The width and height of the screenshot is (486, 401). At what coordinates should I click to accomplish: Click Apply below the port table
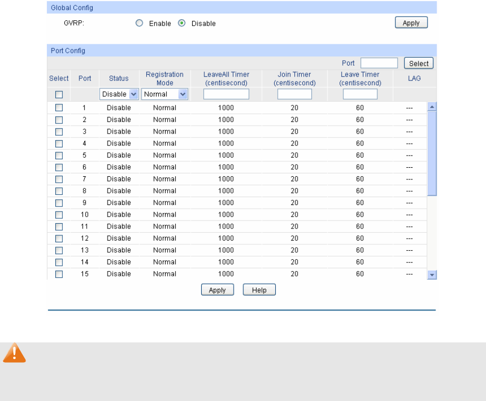pos(217,290)
